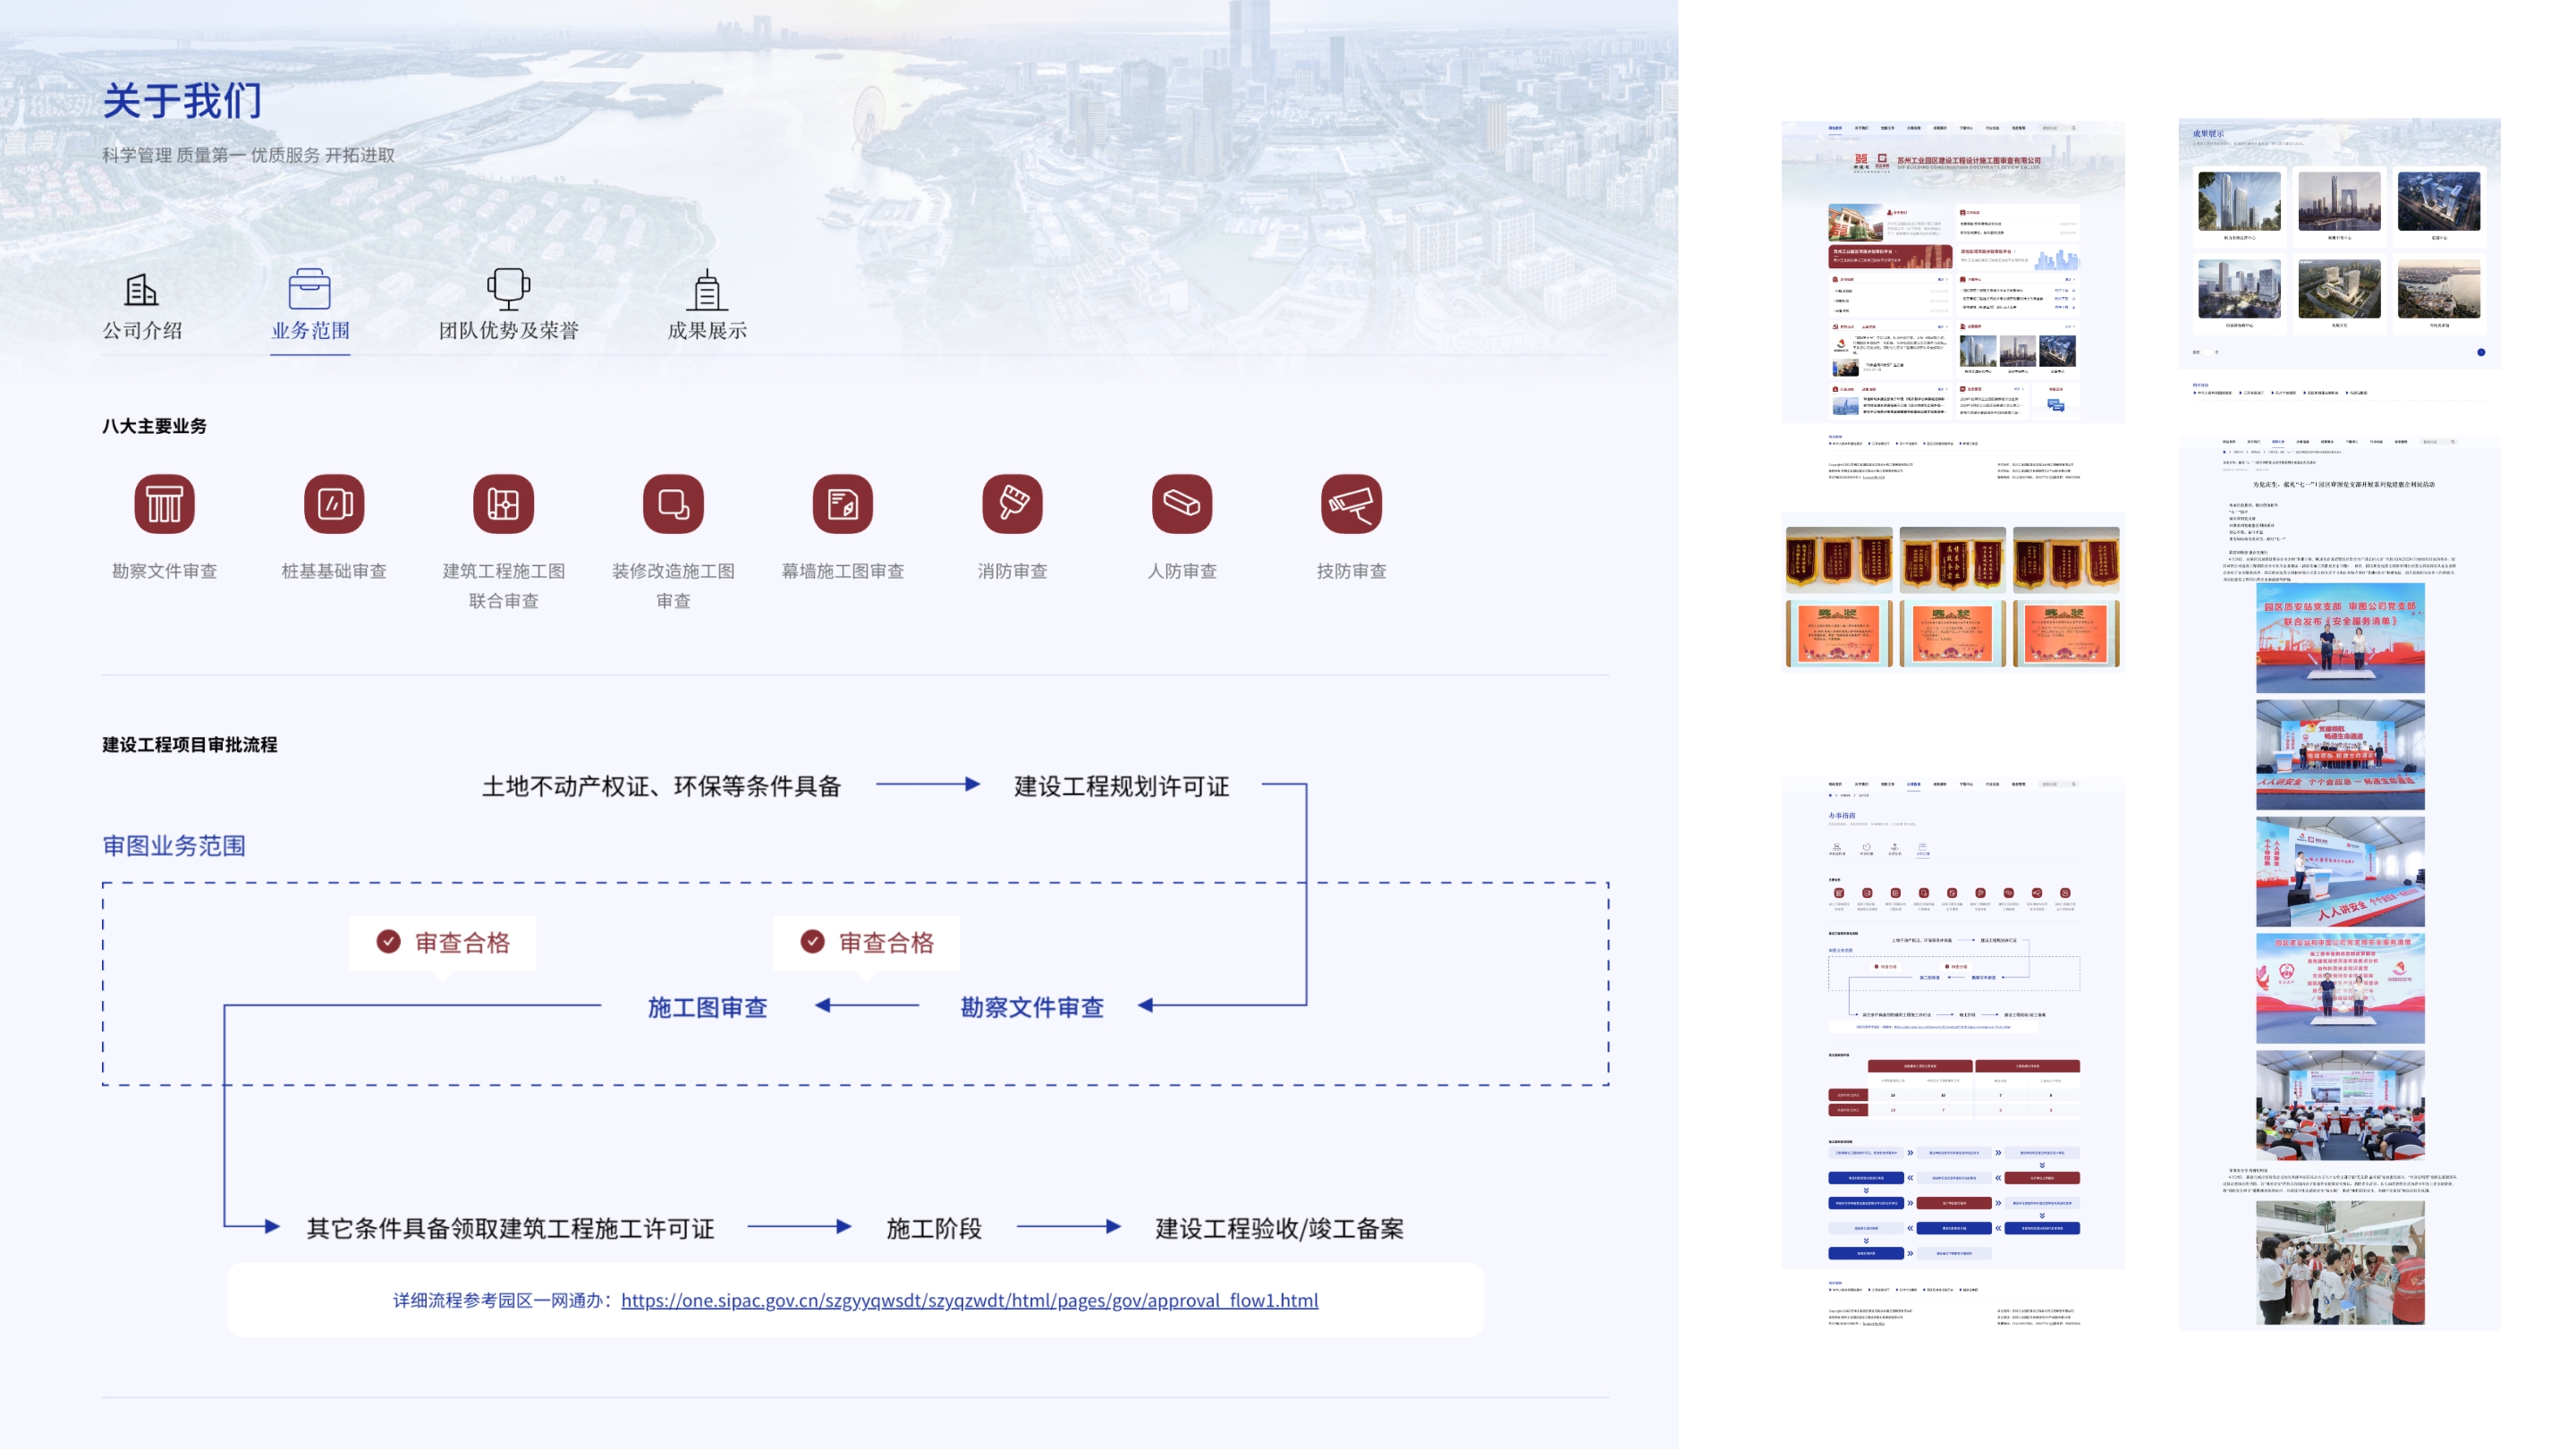
Task: Click the left 审查合格 check badge
Action: (x=443, y=942)
